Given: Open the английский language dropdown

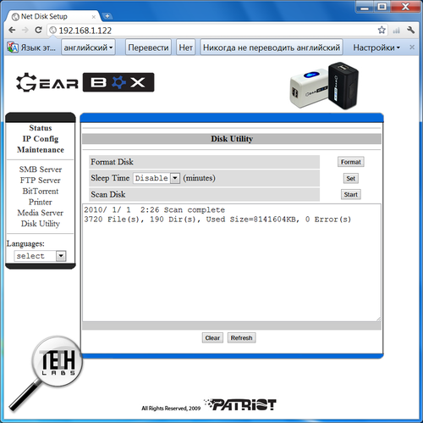Looking at the screenshot, I should (x=88, y=47).
